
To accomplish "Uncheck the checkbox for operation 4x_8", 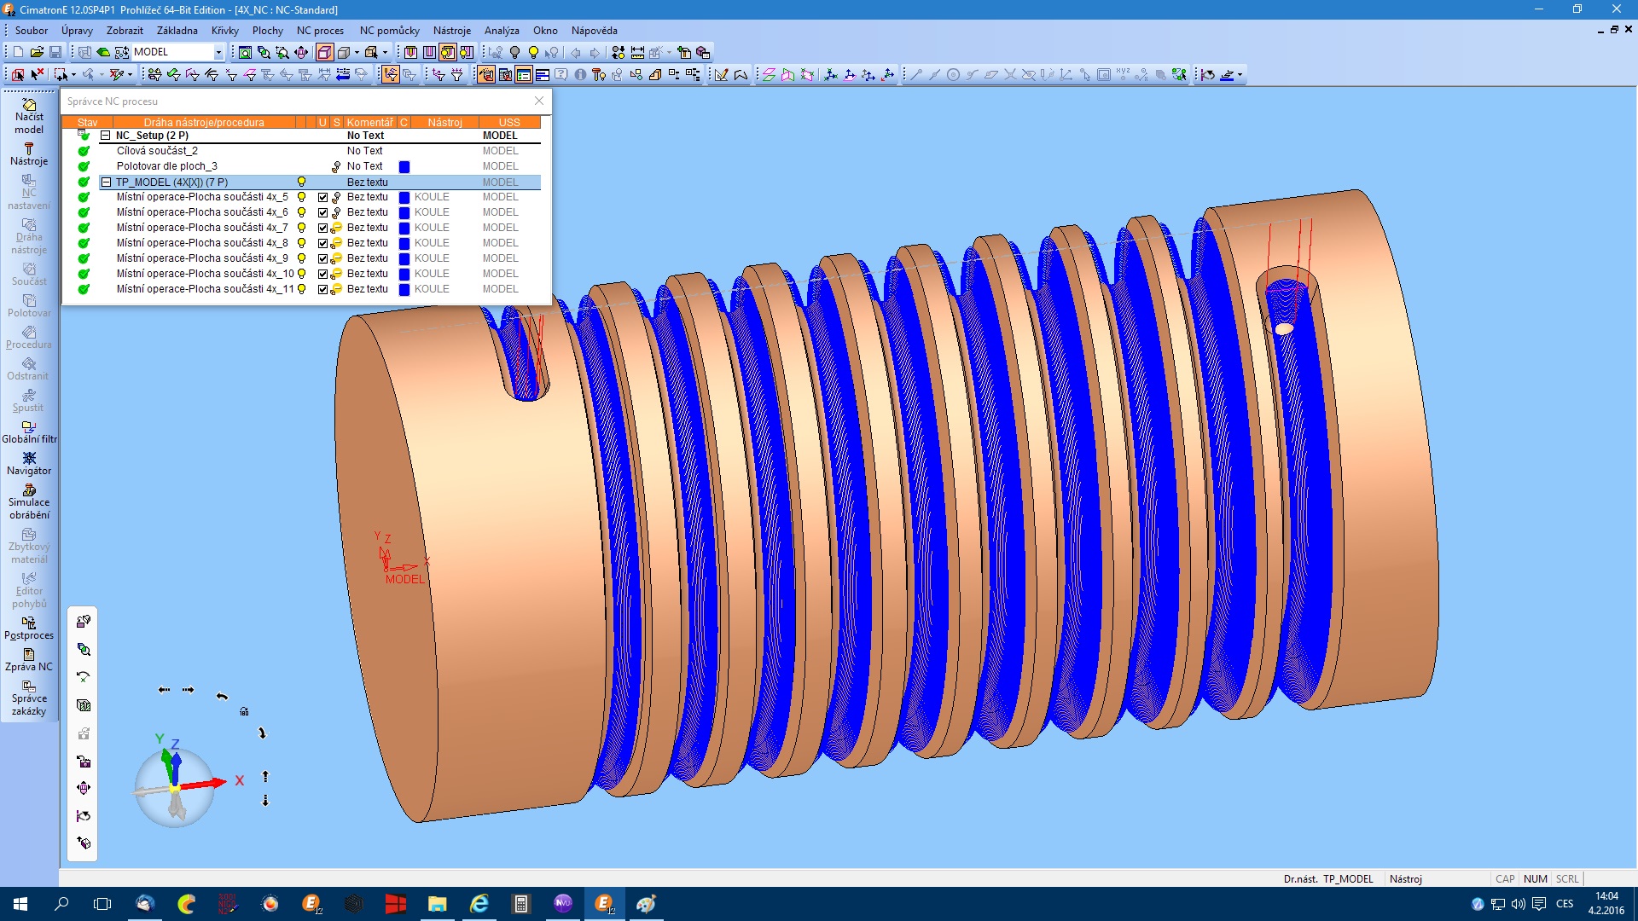I will tap(322, 243).
